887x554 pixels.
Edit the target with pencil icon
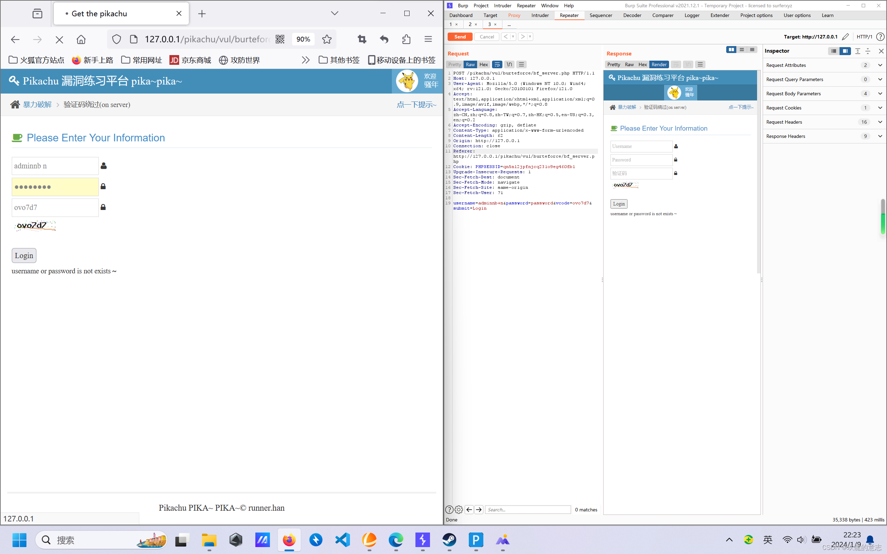(x=845, y=37)
